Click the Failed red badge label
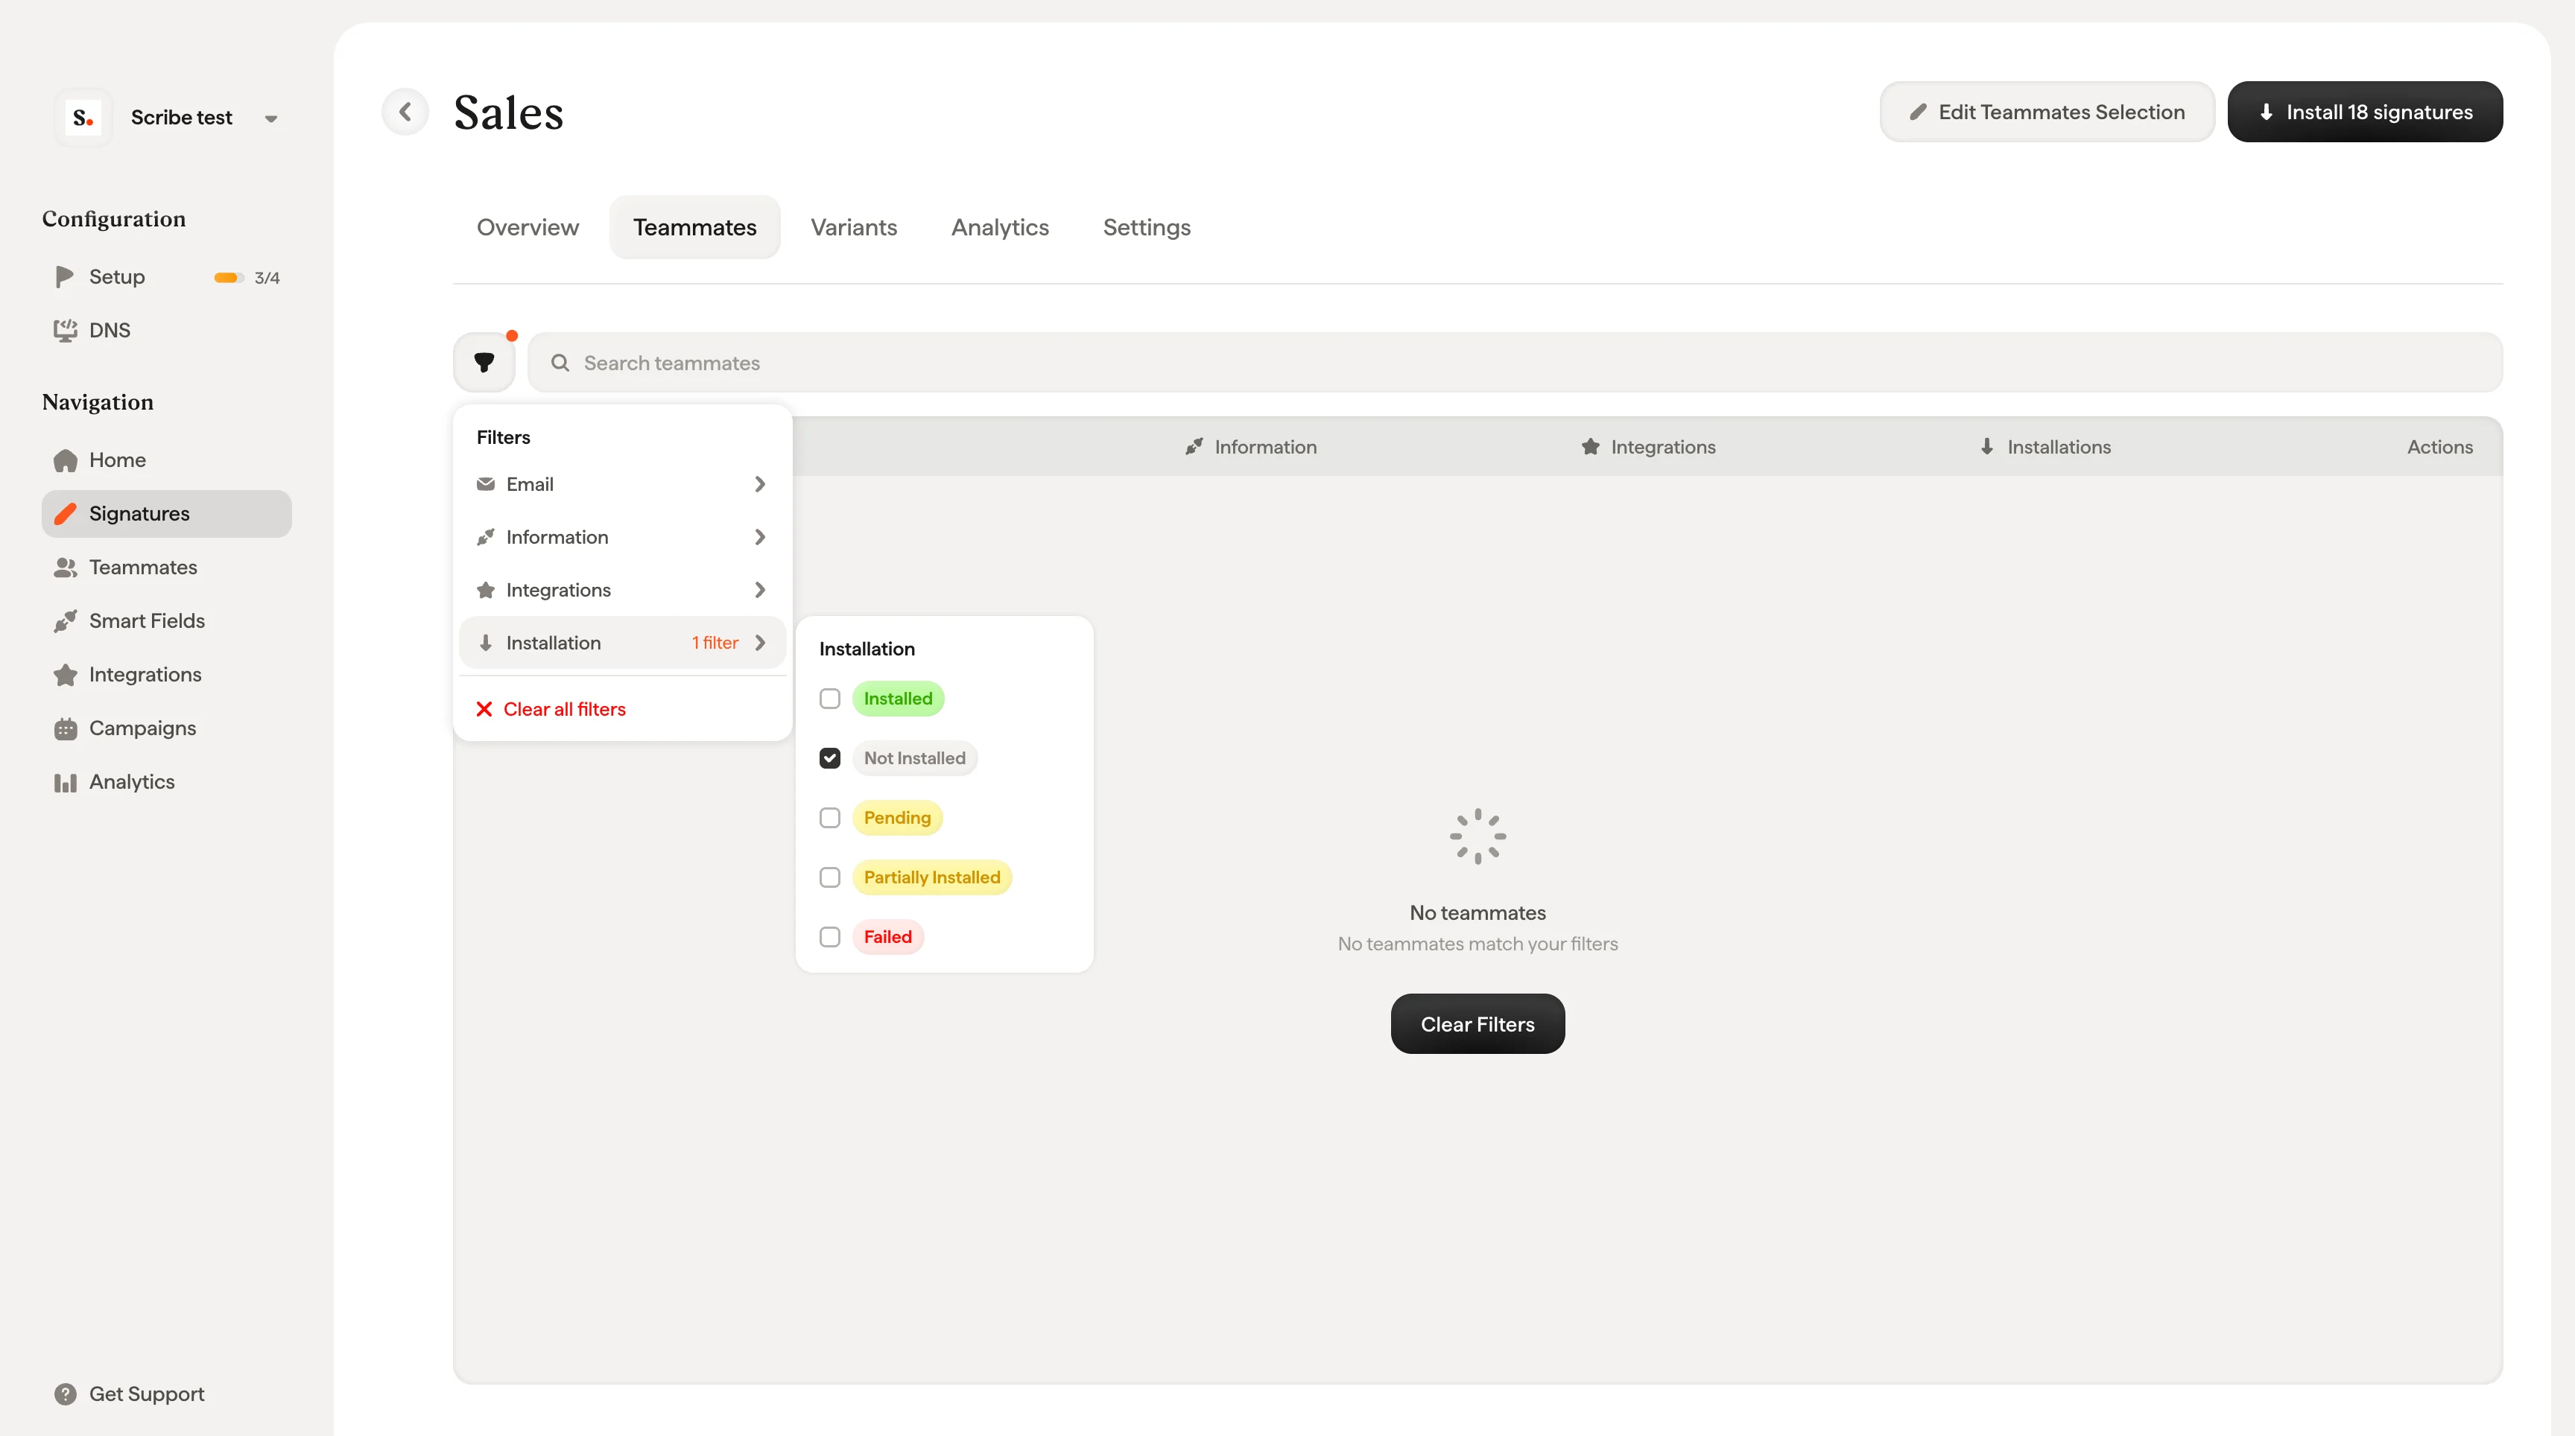Screen dimensions: 2575x1436 887,937
